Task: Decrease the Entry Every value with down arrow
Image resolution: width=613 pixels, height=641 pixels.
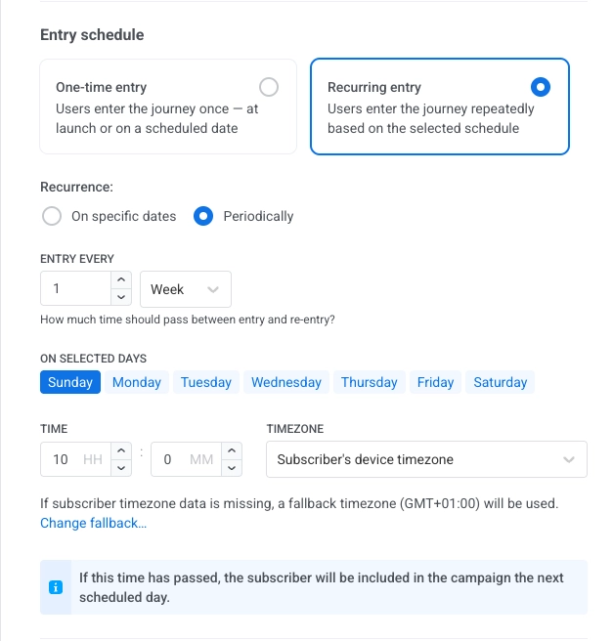Action: tap(121, 298)
